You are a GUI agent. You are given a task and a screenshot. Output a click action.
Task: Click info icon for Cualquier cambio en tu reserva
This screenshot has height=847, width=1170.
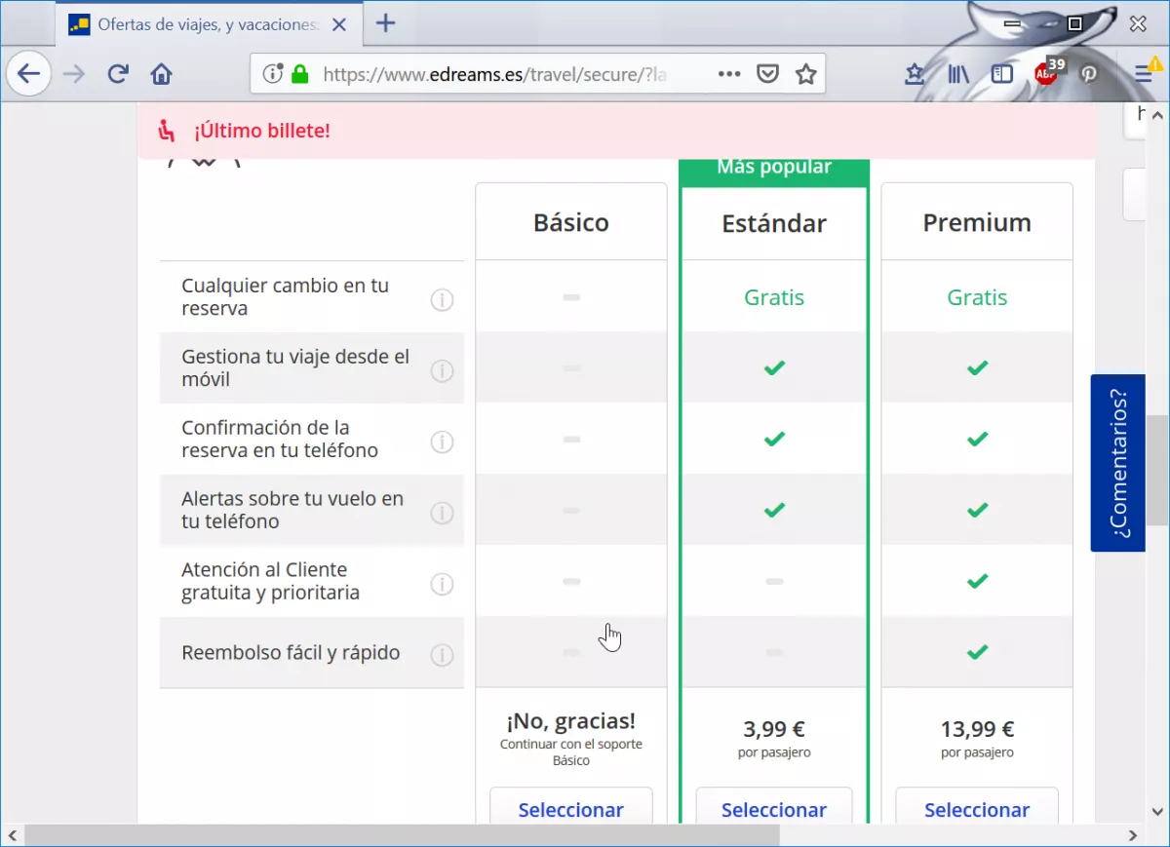pos(443,300)
